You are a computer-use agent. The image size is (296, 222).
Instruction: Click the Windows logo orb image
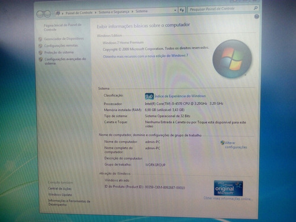tap(232, 59)
